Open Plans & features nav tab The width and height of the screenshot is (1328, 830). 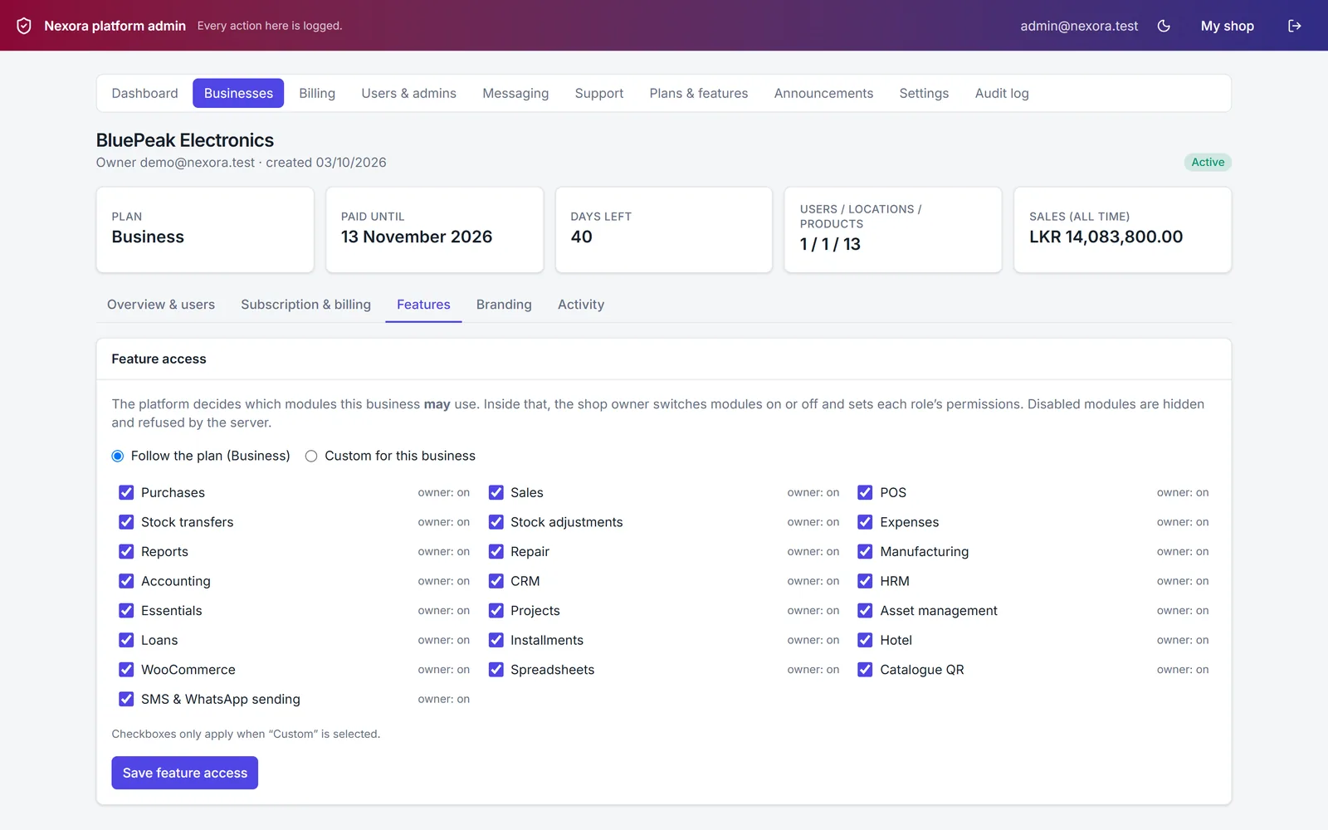[x=699, y=93]
